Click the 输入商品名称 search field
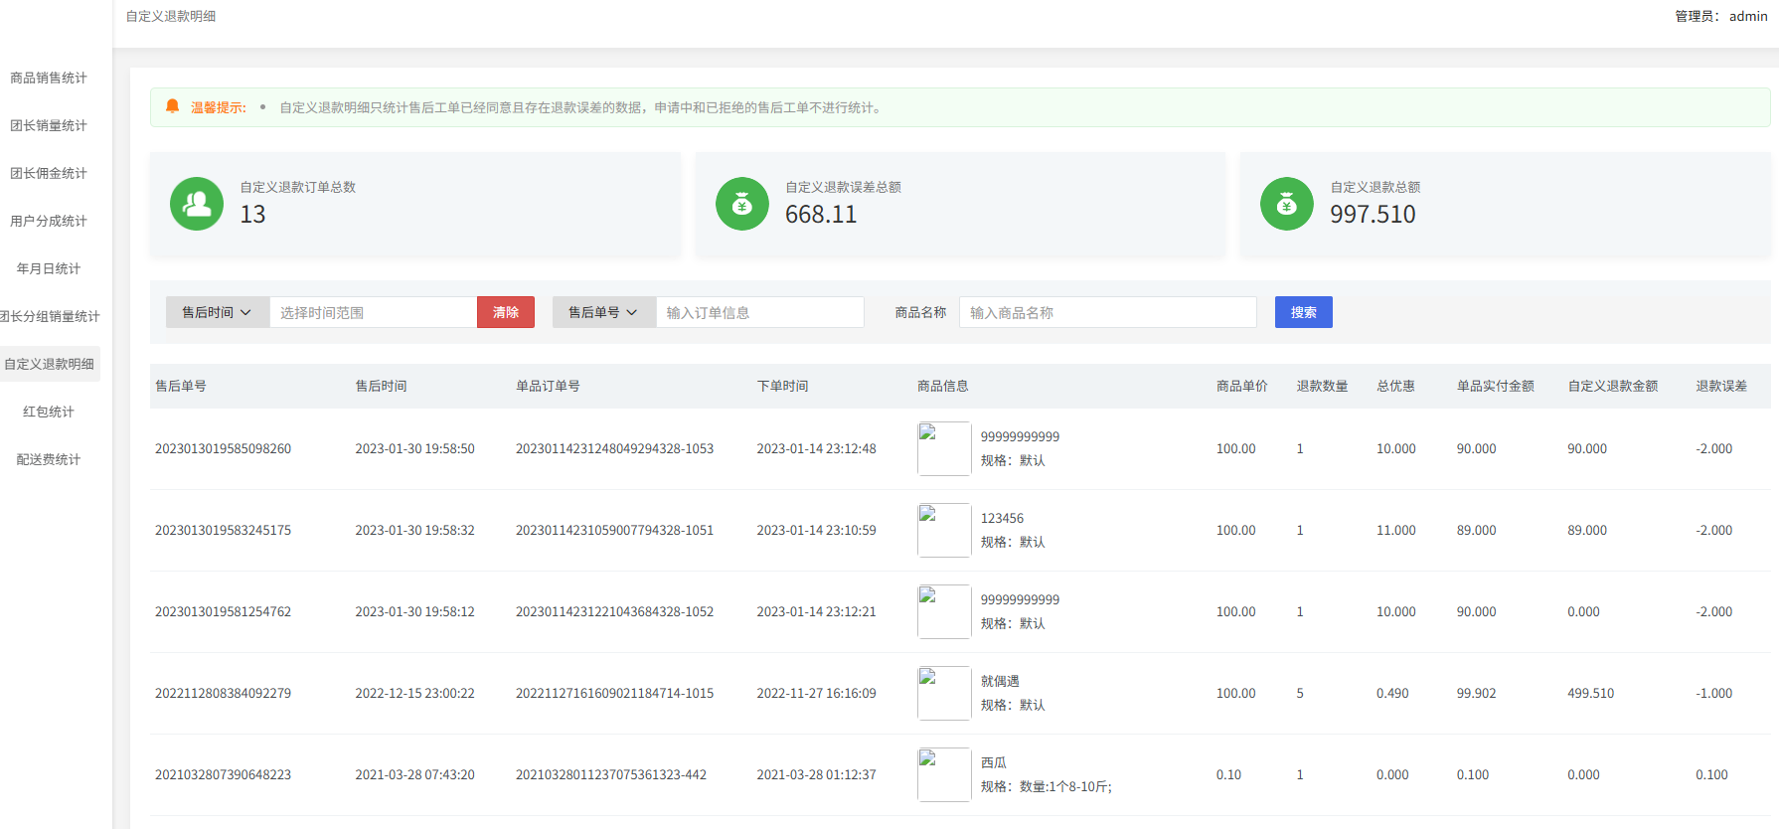Image resolution: width=1779 pixels, height=829 pixels. tap(1107, 312)
